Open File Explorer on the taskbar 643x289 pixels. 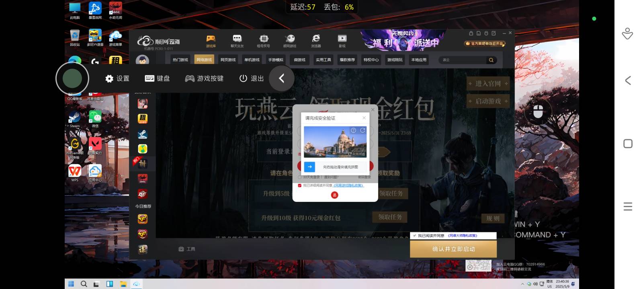(x=123, y=284)
